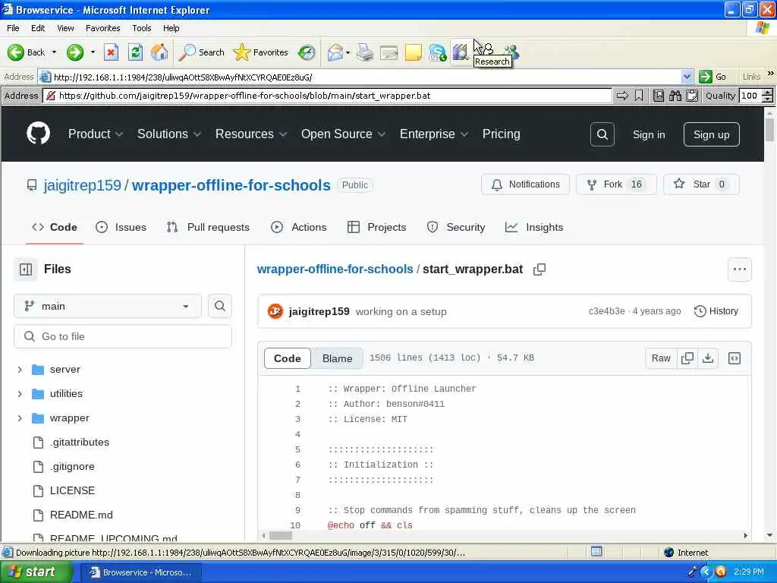777x583 pixels.
Task: Go to IE Home page icon
Action: click(x=159, y=52)
